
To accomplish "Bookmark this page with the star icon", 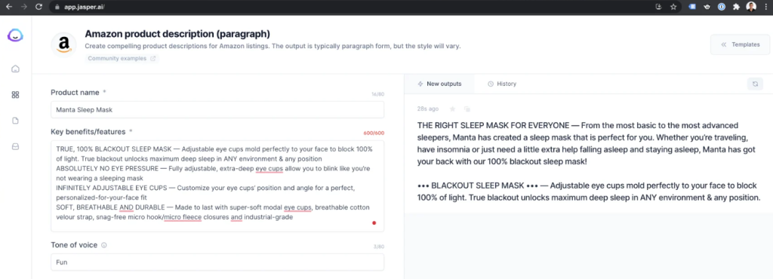I will click(673, 7).
